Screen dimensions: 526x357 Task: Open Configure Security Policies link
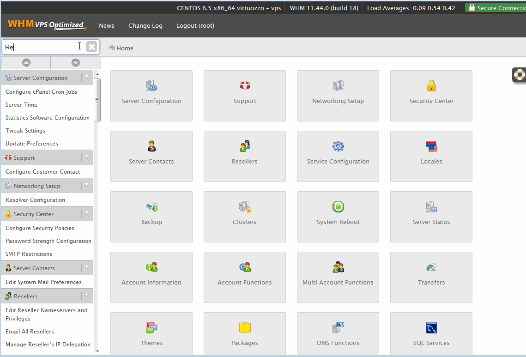click(x=40, y=228)
